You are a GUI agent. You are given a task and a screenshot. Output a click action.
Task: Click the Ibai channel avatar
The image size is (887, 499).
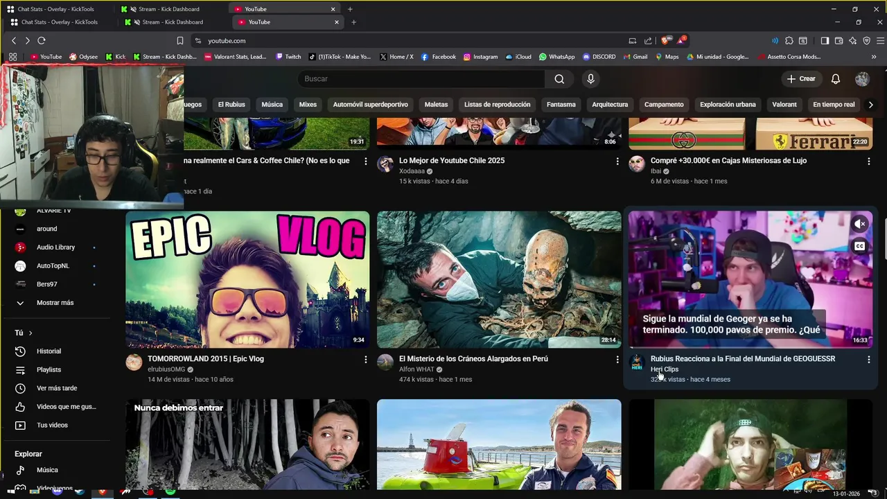[x=637, y=164]
